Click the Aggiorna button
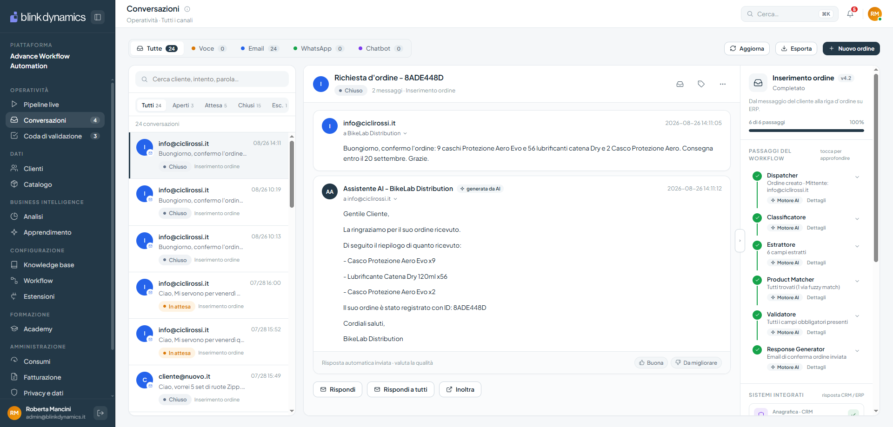This screenshot has width=893, height=427. point(747,48)
